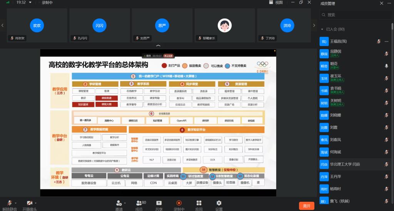Screen dimensions: 394x211
Task: Select member 屈静国 in the list
Action: click(x=354, y=54)
